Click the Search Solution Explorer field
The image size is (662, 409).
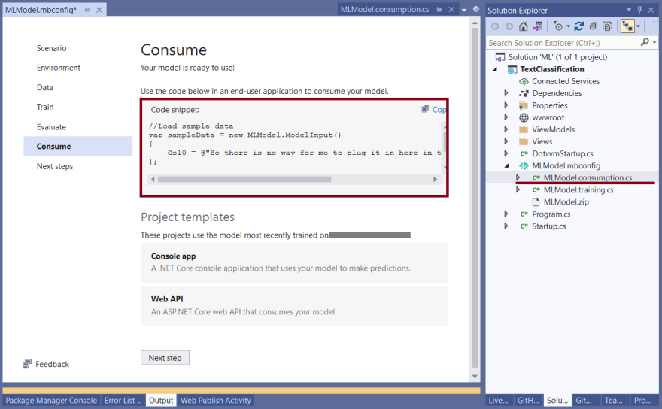coord(563,43)
